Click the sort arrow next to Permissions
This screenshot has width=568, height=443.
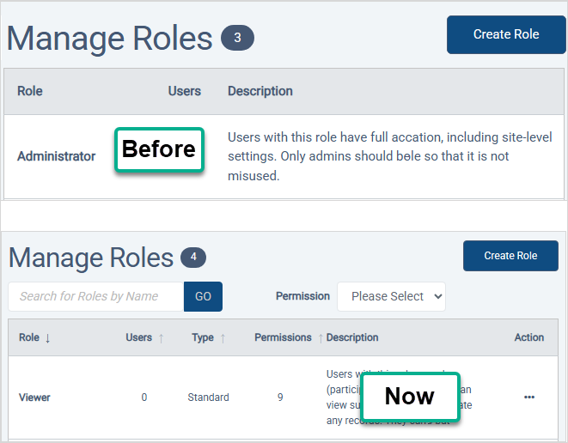pos(320,338)
